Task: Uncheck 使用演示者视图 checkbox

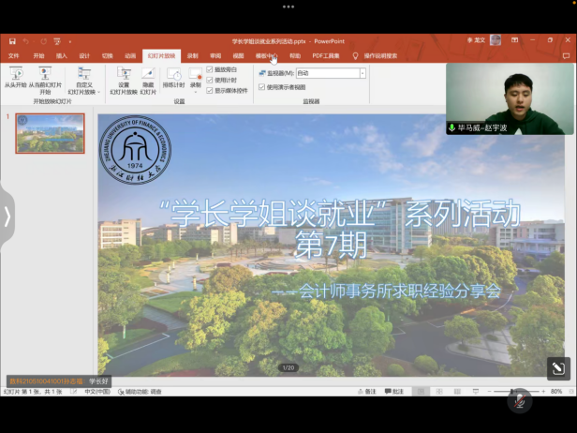Action: point(262,87)
